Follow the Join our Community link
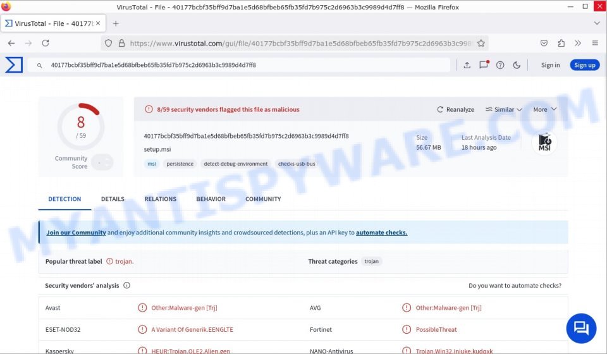 click(x=76, y=233)
